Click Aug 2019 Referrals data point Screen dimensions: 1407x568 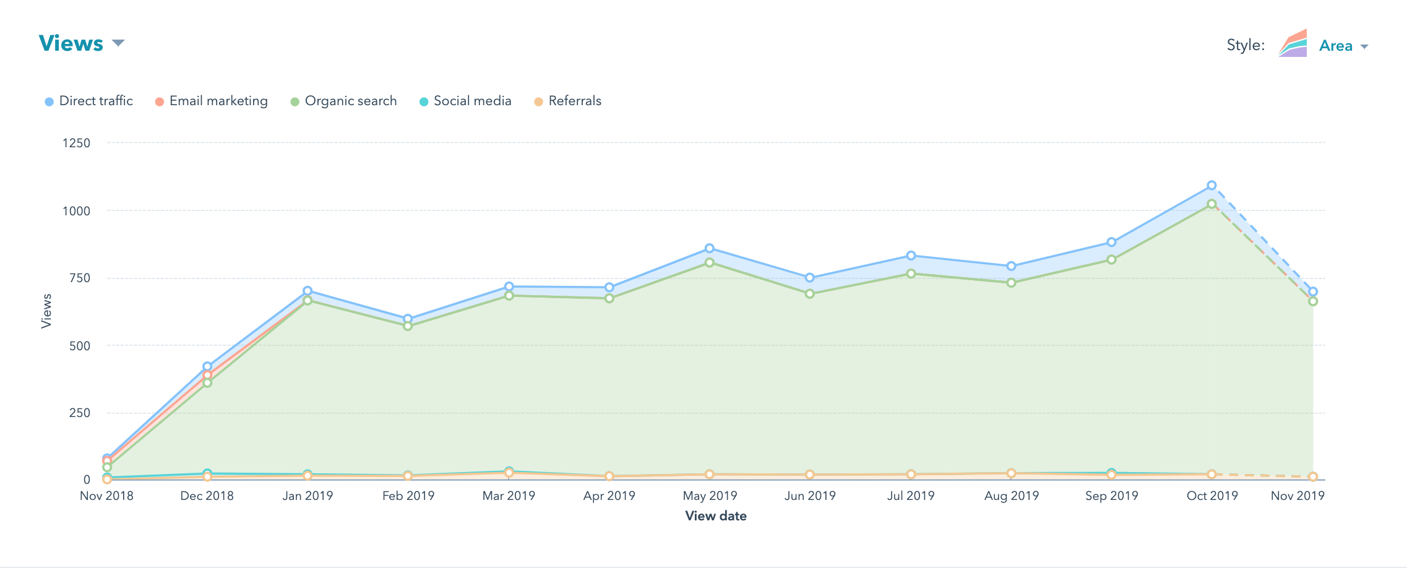[x=1011, y=473]
